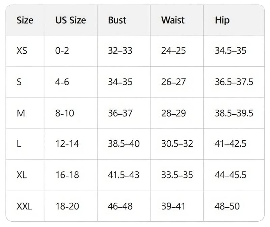This screenshot has height=227, width=270.
Task: Select the M size row label
Action: click(21, 113)
